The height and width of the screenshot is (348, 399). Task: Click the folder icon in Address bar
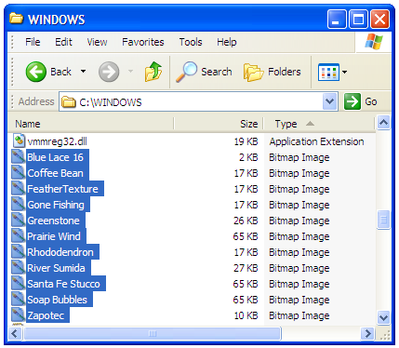(68, 101)
